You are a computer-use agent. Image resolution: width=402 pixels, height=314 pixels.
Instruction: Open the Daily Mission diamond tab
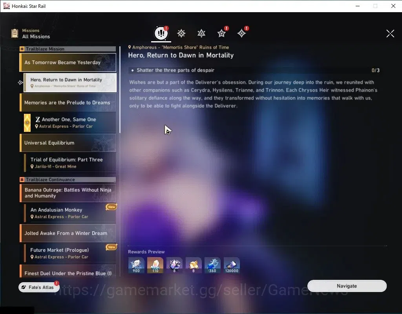tap(241, 33)
